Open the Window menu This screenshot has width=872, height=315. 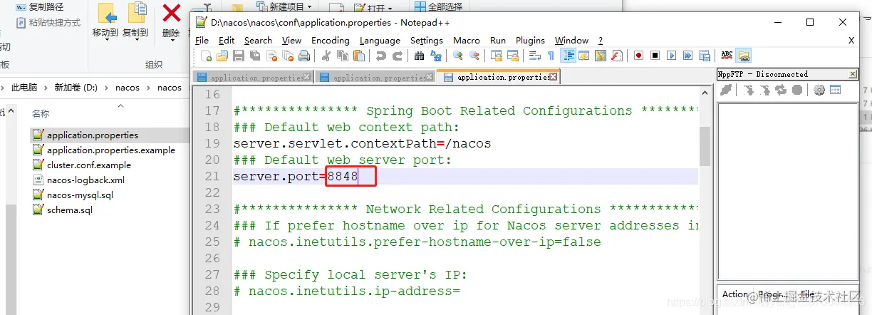[x=571, y=41]
